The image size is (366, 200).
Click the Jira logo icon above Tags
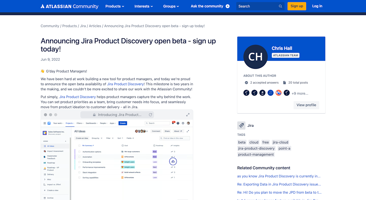[x=241, y=125]
